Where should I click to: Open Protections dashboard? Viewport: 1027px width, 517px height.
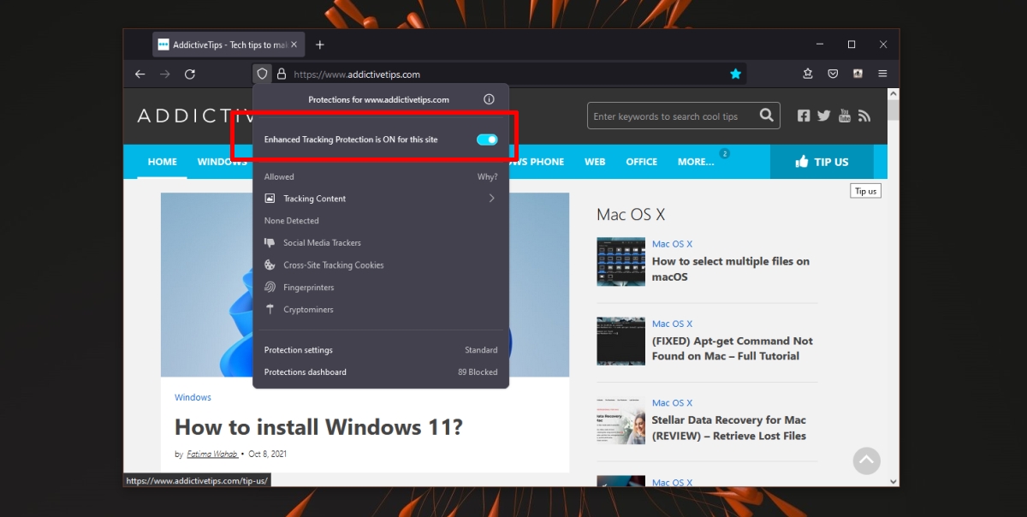coord(381,372)
